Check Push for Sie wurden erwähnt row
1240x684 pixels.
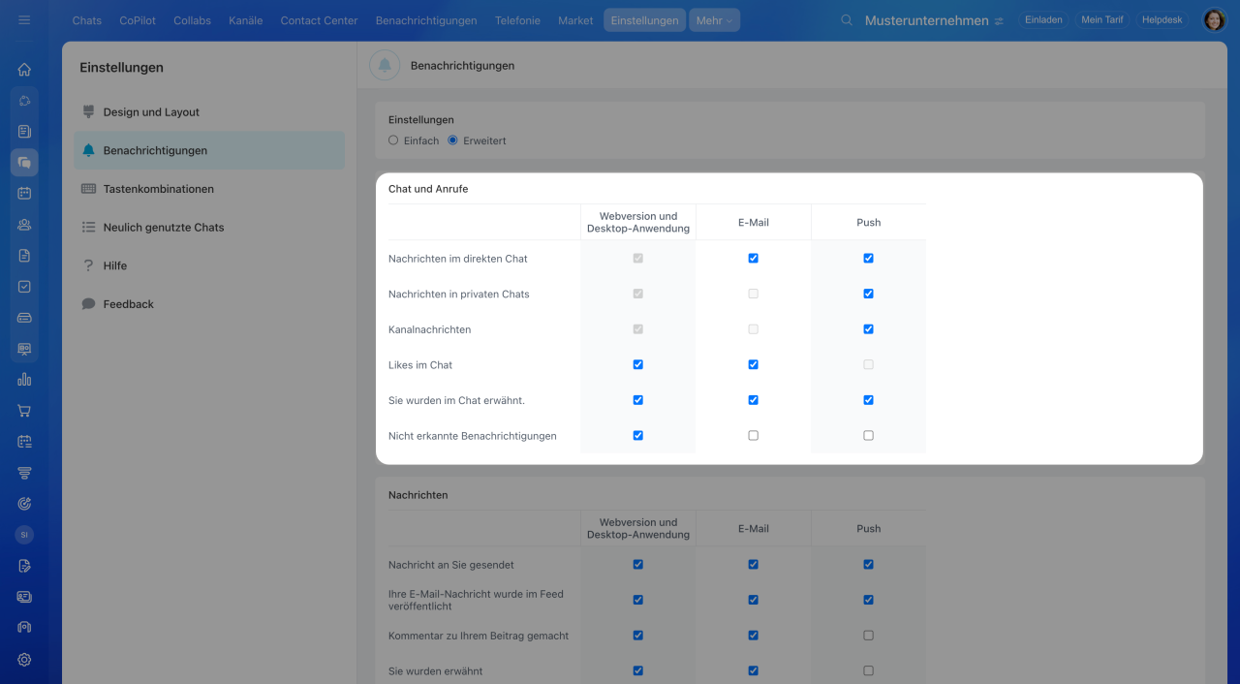[868, 670]
